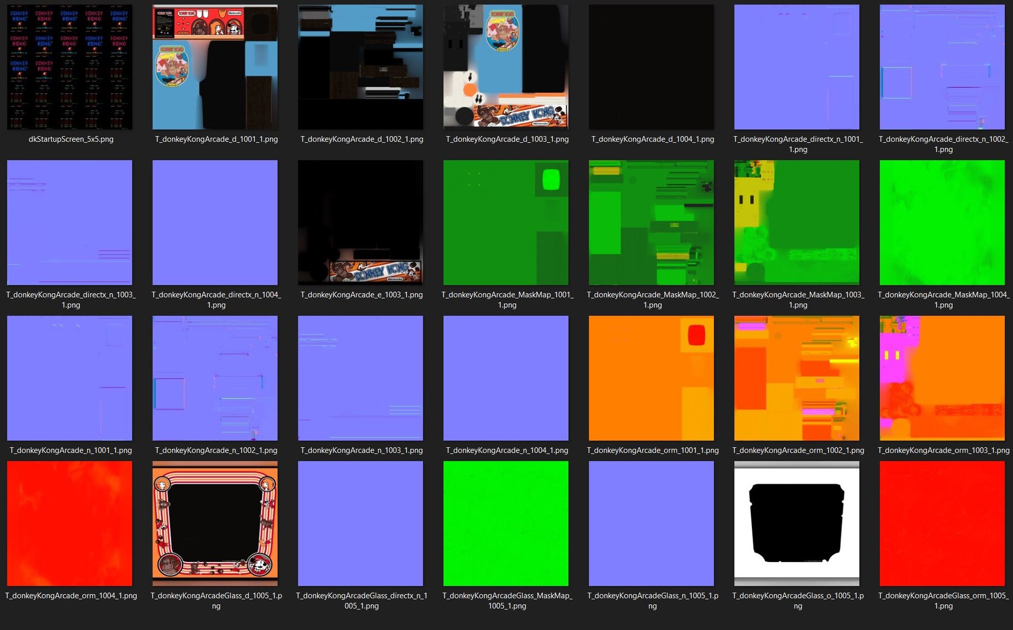Select T_donkeyKongArcade_orm_1002_1.png thumbnail

(x=797, y=378)
